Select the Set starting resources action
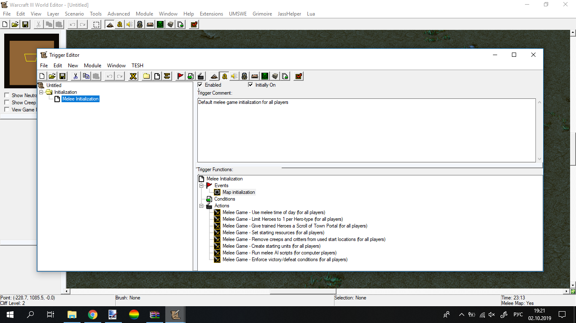Image resolution: width=576 pixels, height=323 pixels. [x=273, y=233]
